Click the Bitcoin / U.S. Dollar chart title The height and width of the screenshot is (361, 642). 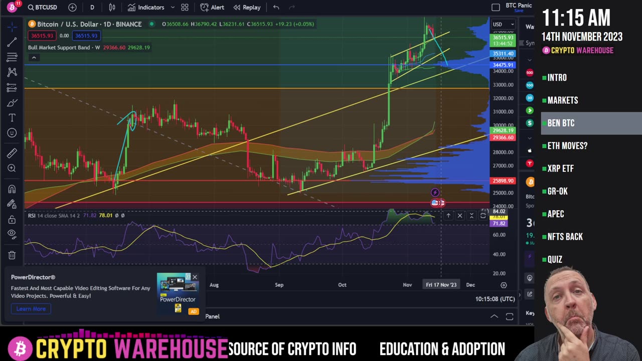point(89,24)
